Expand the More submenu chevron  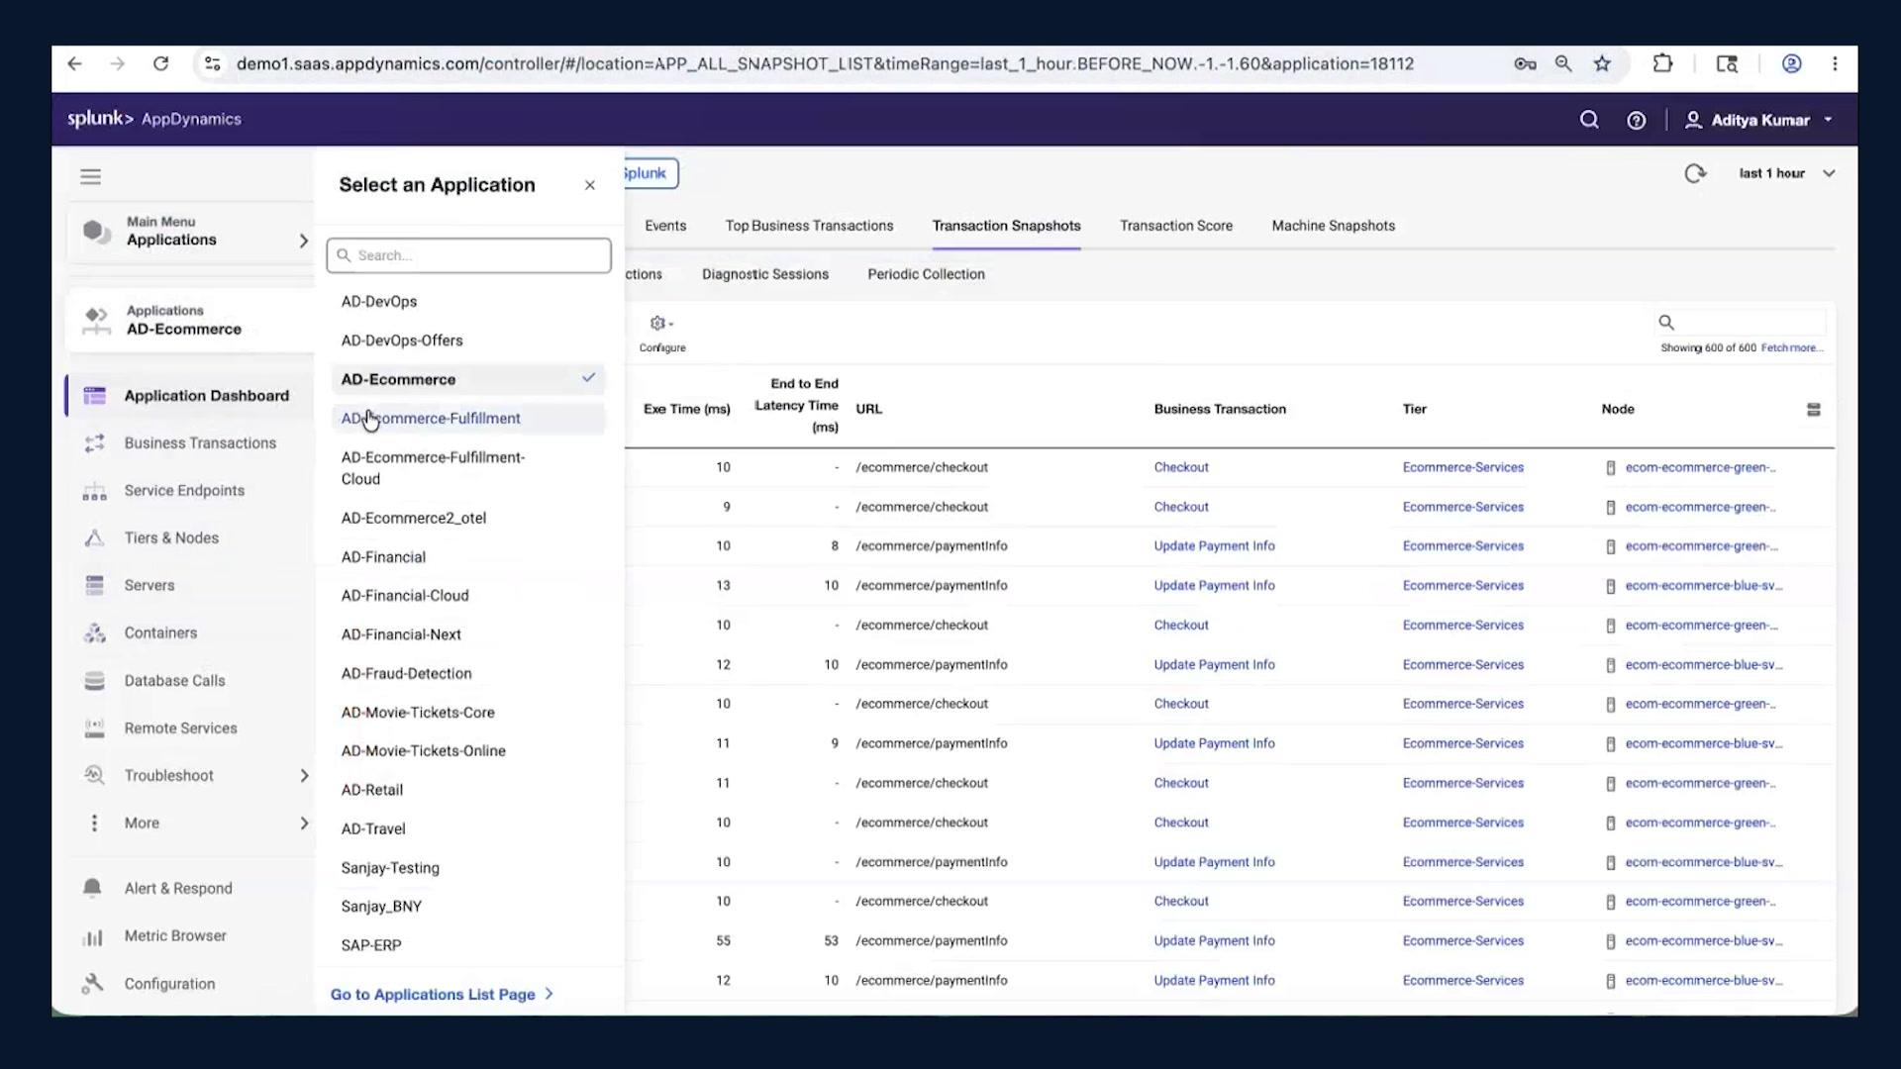[x=304, y=824]
